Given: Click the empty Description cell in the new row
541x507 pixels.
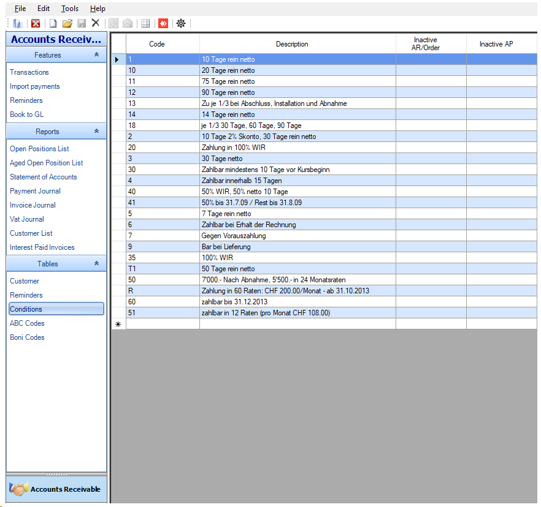Looking at the screenshot, I should [297, 324].
